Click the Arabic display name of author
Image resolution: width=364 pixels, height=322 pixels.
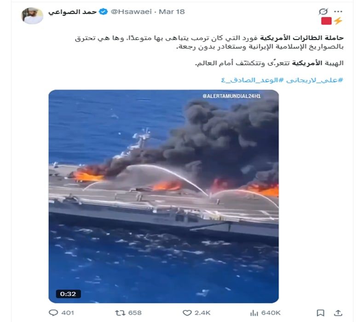(x=72, y=12)
